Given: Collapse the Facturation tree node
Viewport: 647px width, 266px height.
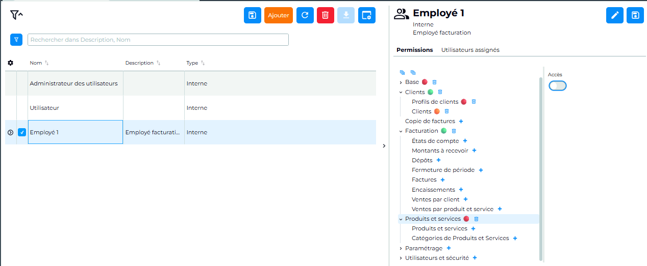Looking at the screenshot, I should tap(401, 131).
